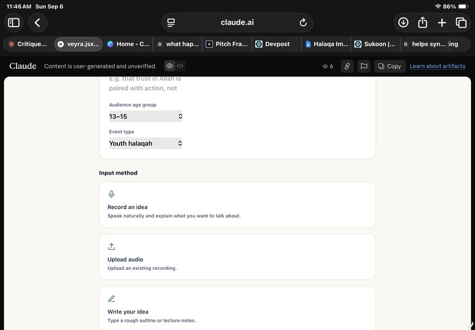Click the battery status icon
Image resolution: width=475 pixels, height=330 pixels.
(x=463, y=6)
